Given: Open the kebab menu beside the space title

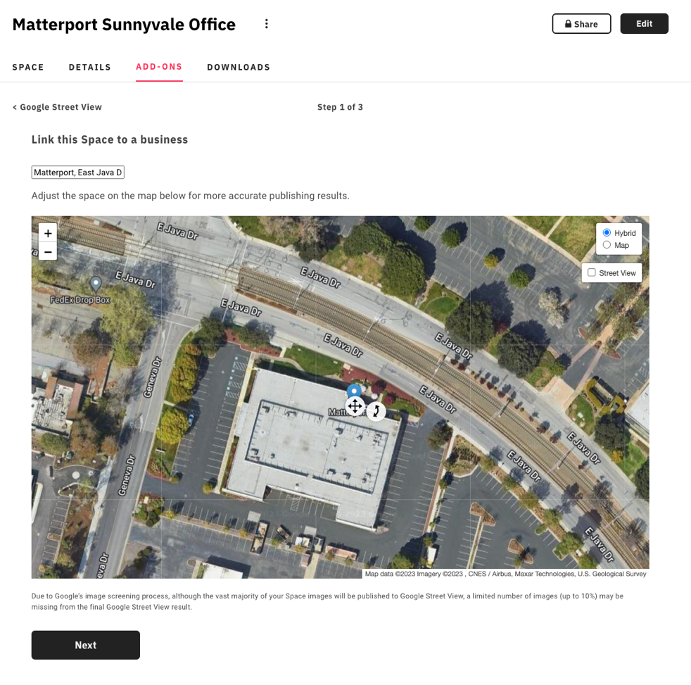Looking at the screenshot, I should click(267, 23).
